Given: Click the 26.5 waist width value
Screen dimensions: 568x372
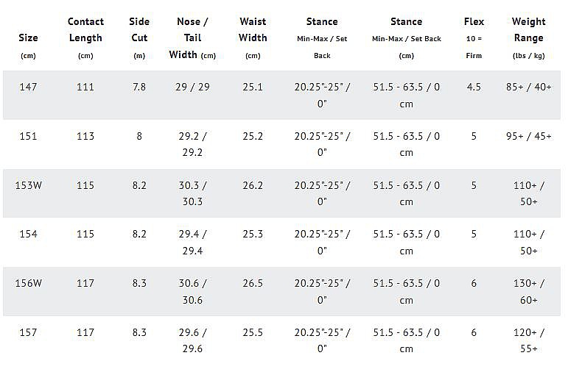Looking at the screenshot, I should point(253,283).
